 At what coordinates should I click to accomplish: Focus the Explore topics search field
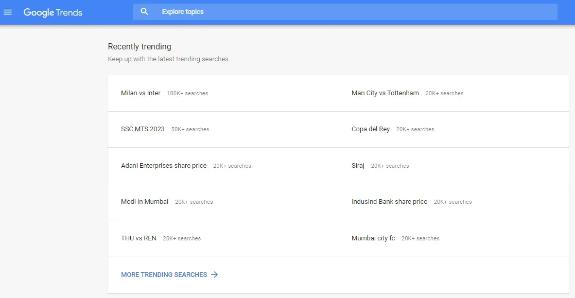355,12
